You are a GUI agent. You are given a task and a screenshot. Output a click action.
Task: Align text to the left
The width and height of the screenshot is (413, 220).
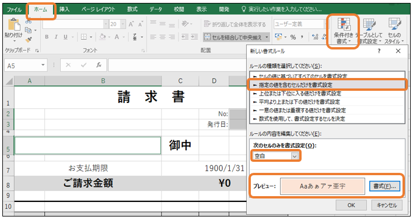[x=153, y=37]
